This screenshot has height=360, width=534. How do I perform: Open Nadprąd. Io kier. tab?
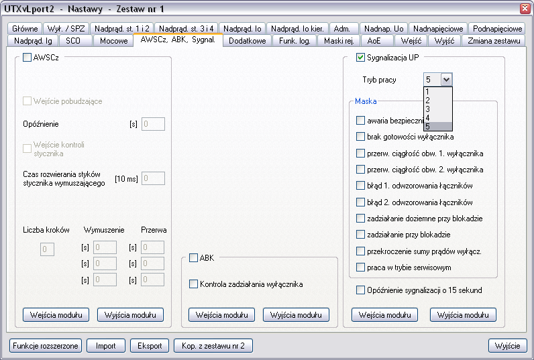(297, 29)
